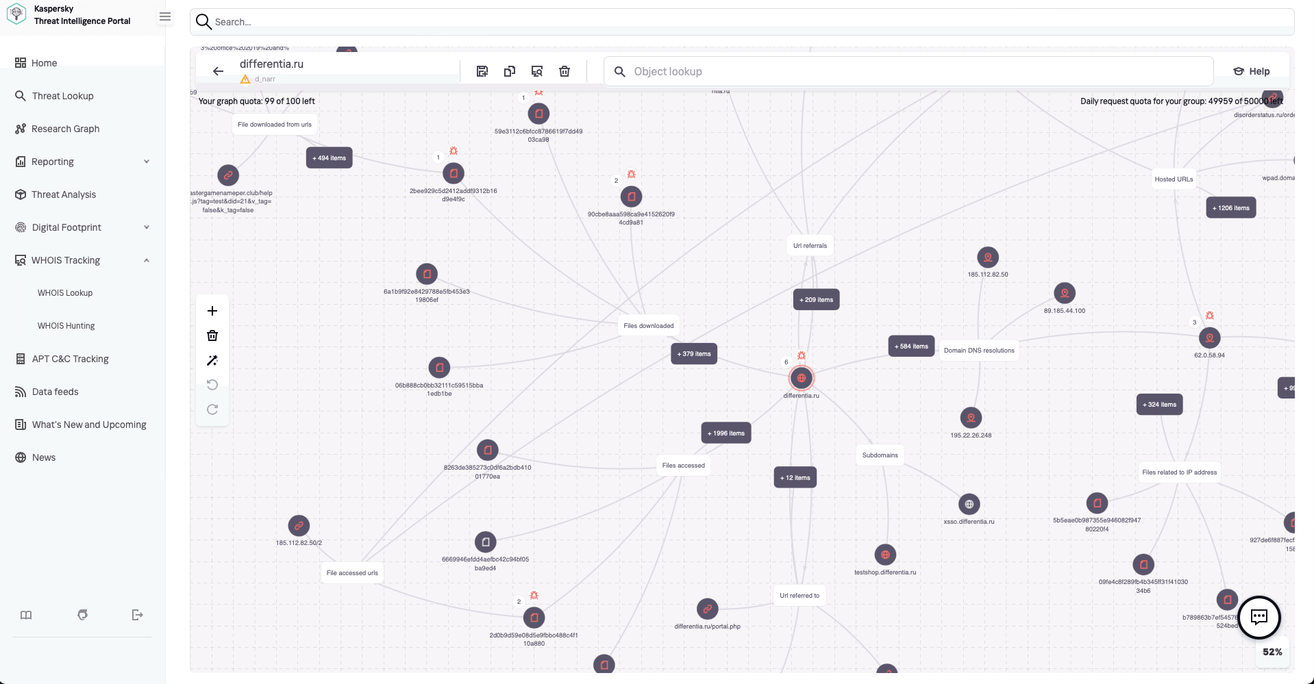
Task: Click back arrow next to differentia.ru
Action: click(x=218, y=71)
